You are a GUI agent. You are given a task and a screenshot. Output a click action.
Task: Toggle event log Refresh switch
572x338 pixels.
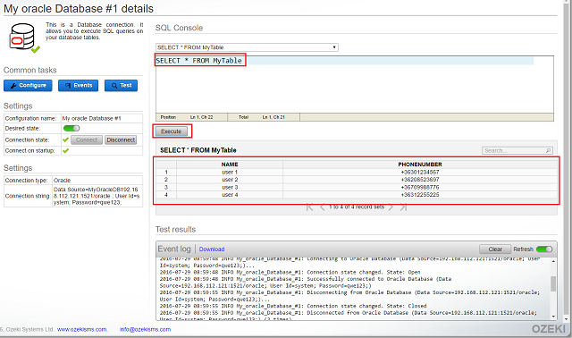[x=544, y=249]
